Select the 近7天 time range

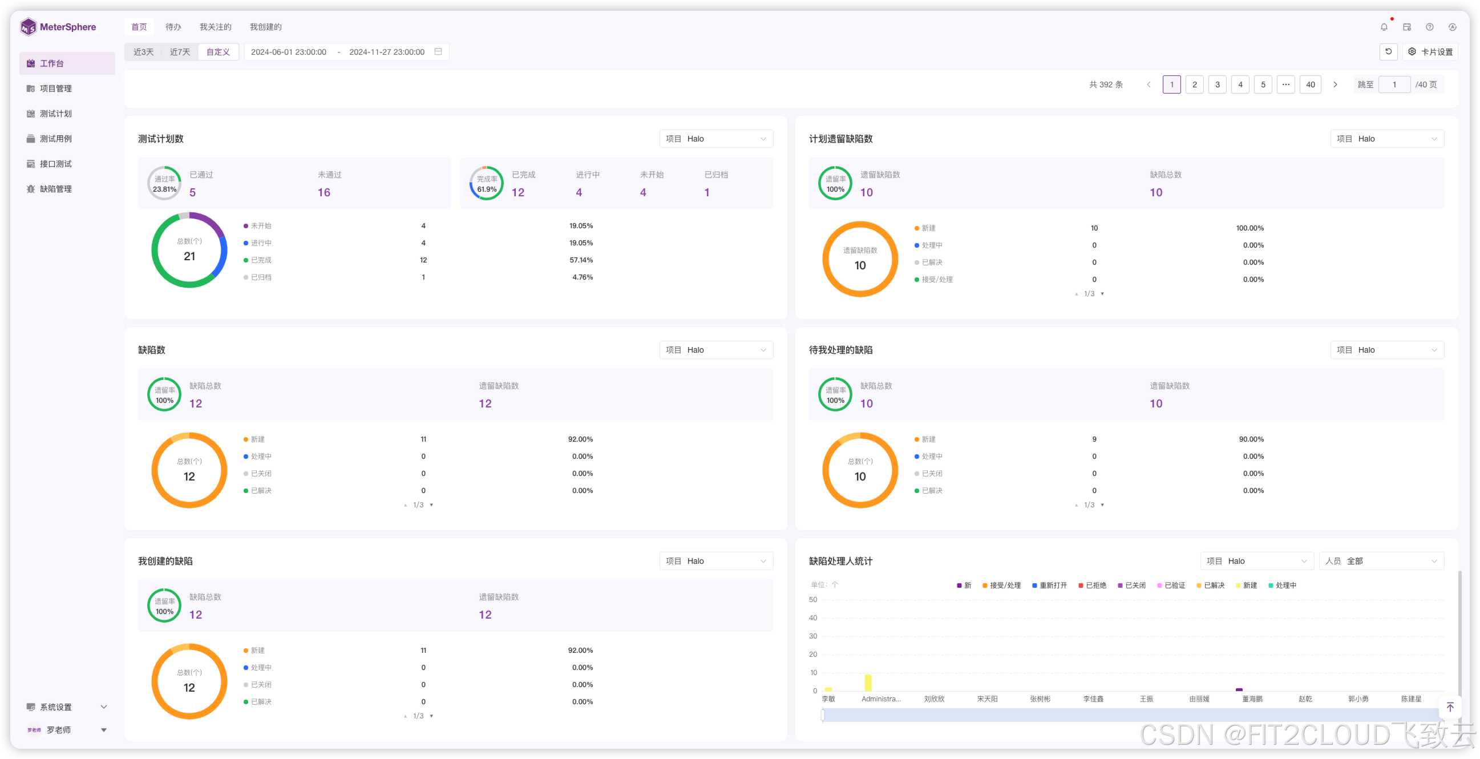[x=180, y=52]
